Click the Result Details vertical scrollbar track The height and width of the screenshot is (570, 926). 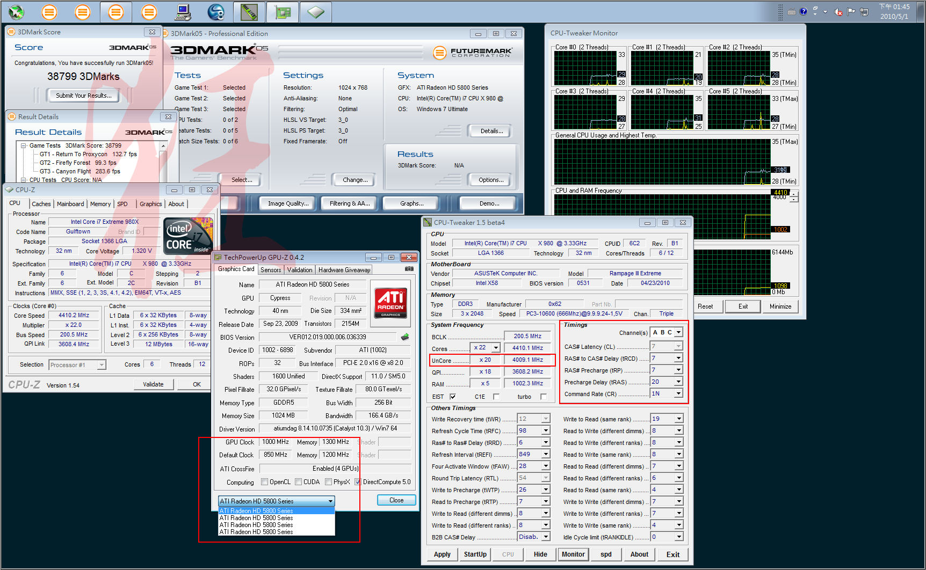tap(163, 165)
